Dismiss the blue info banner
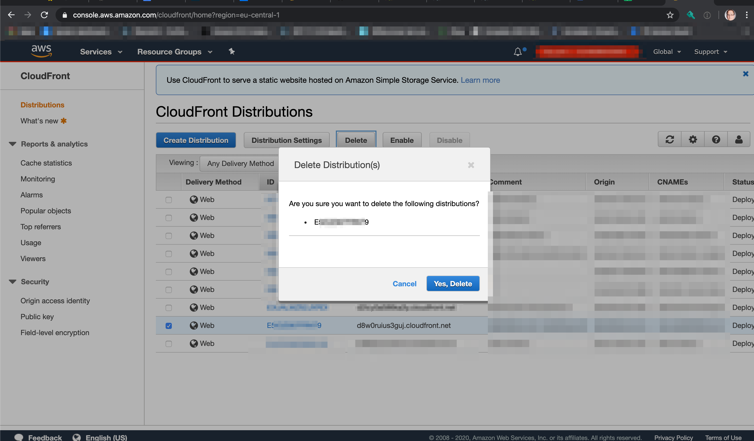 coord(746,74)
